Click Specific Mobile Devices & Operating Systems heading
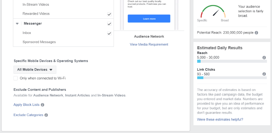The height and width of the screenshot is (133, 272). point(51,61)
